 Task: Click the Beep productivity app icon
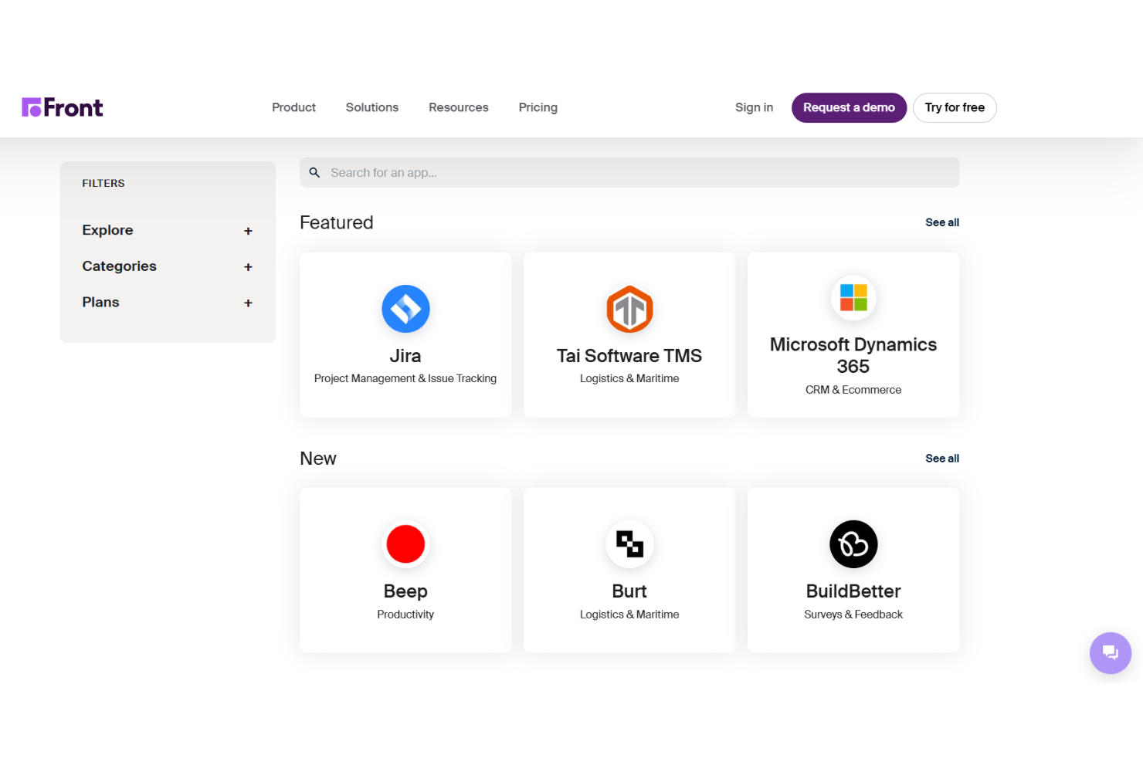point(405,544)
